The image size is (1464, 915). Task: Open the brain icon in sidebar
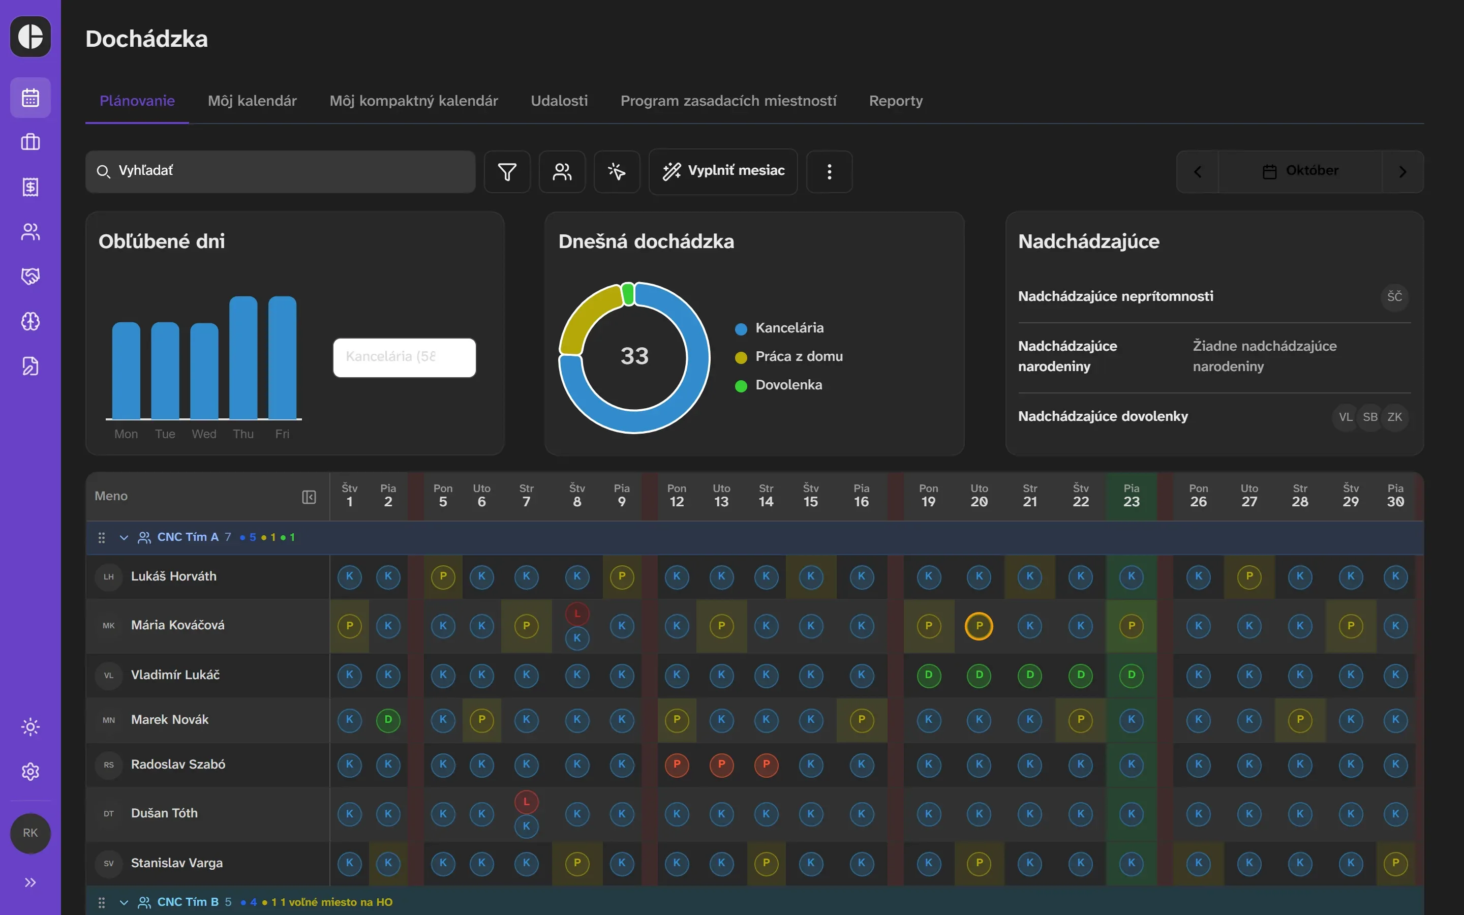(x=30, y=321)
